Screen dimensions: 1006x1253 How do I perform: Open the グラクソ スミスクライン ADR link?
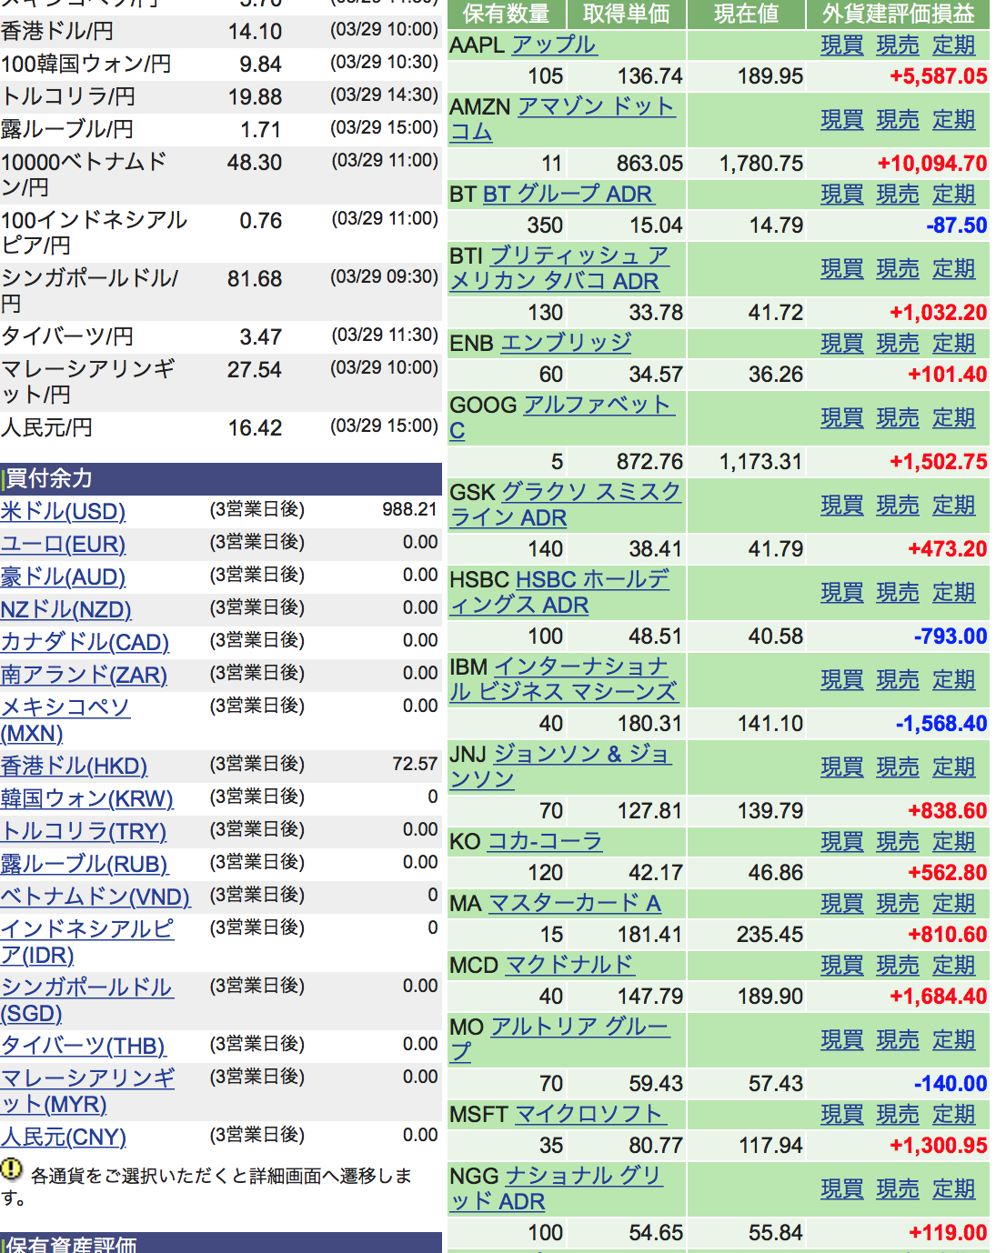[x=565, y=505]
